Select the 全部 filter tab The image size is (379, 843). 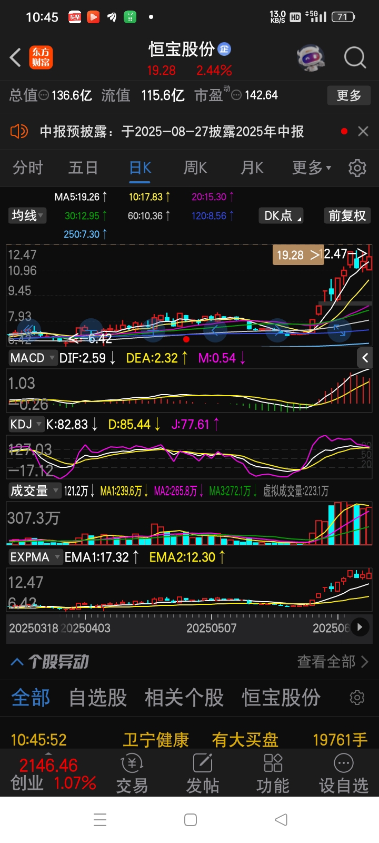31,698
